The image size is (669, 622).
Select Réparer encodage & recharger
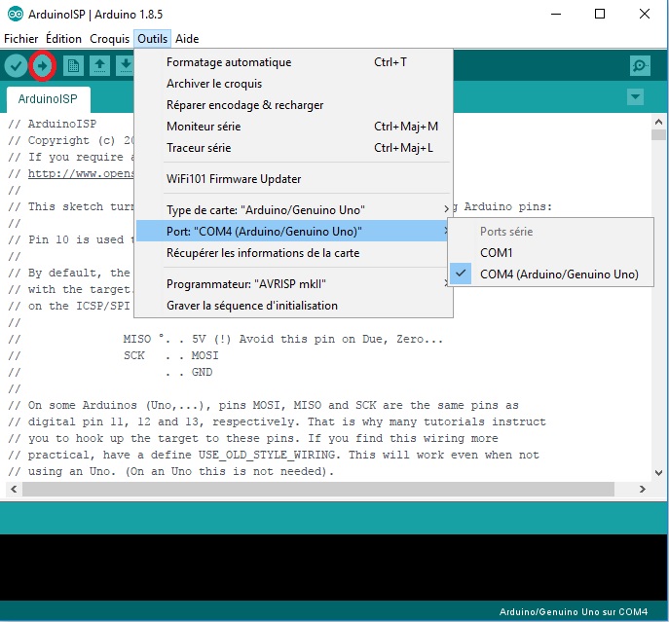click(293, 105)
